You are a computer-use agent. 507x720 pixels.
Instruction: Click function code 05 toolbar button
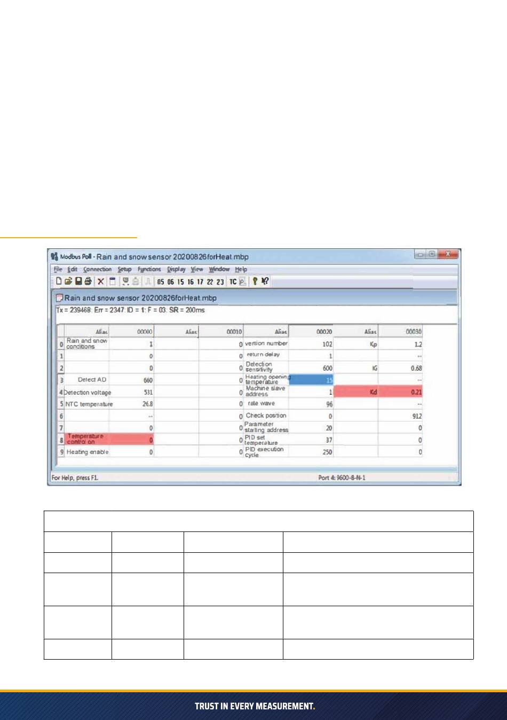(161, 282)
